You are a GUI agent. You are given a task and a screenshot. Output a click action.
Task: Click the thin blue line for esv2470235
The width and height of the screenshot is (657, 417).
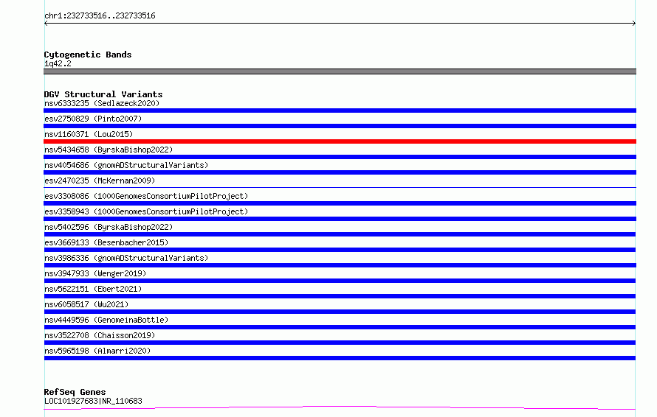[340, 187]
